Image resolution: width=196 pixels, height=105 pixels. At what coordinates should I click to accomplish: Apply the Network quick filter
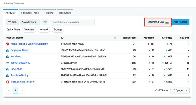click(44, 30)
